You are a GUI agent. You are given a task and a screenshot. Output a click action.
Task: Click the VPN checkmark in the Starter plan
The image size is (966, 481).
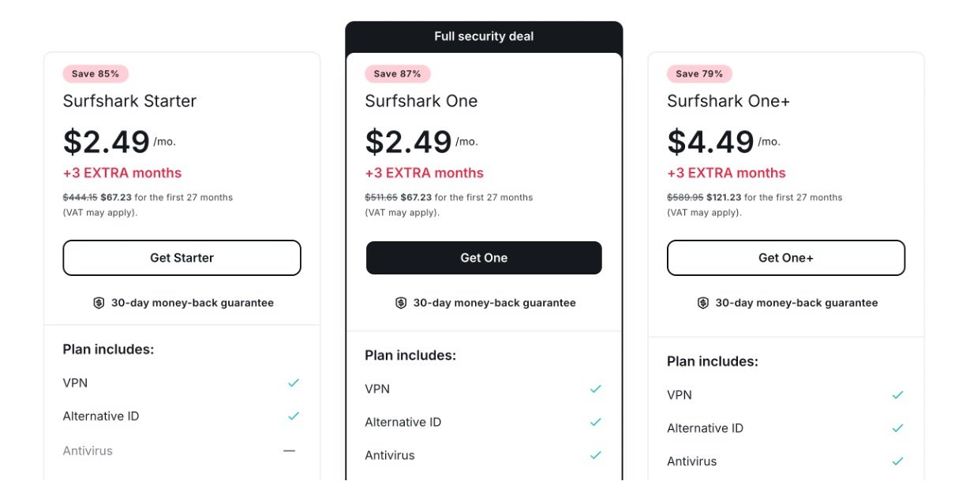pos(294,382)
